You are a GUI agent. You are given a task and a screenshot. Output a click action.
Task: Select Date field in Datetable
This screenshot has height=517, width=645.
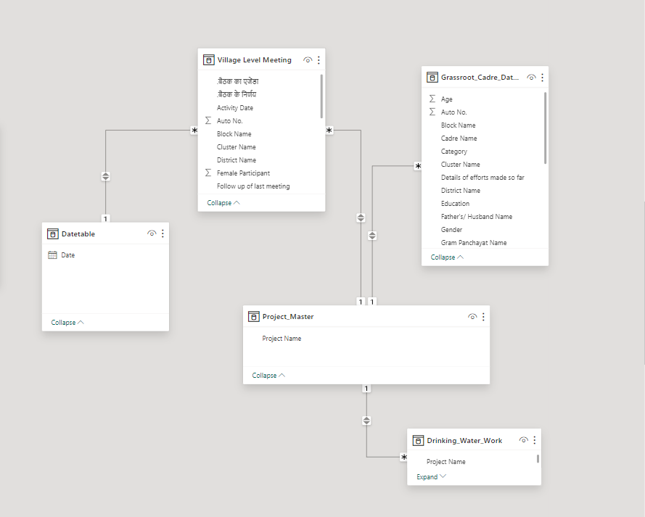click(x=68, y=255)
